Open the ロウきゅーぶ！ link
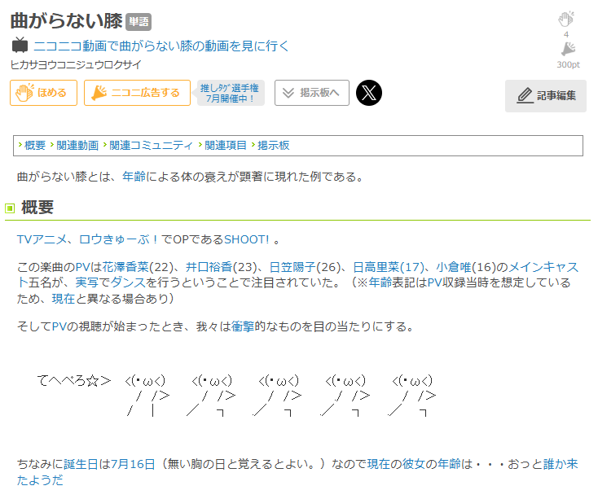Viewport: 598px width, 499px height. click(119, 239)
